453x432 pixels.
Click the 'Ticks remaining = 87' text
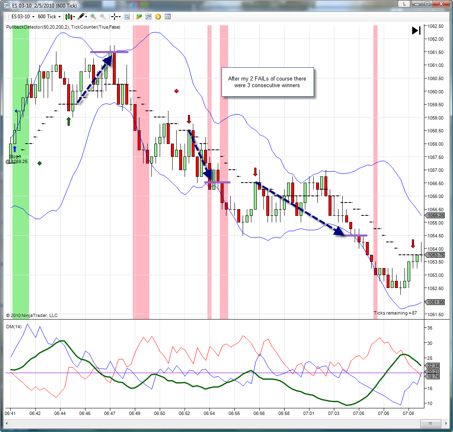[x=395, y=313]
